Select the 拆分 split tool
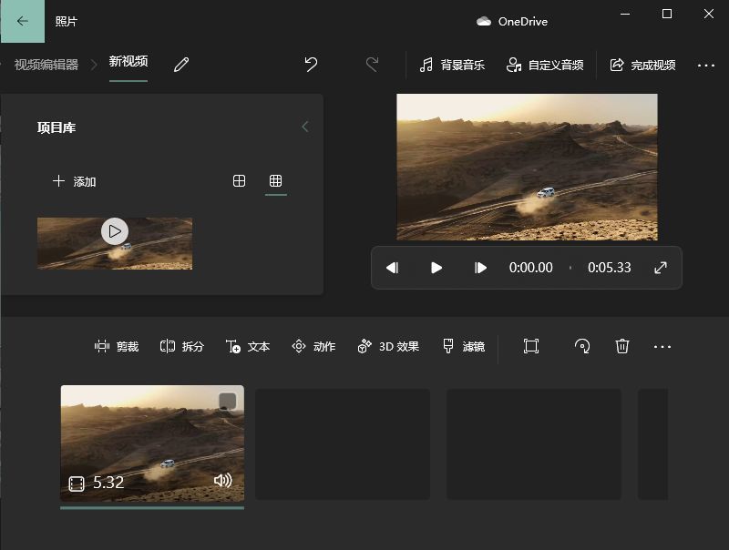729x550 pixels. pos(182,346)
